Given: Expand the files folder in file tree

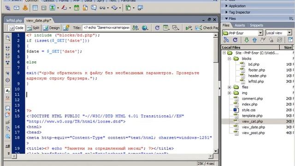Looking at the screenshot, I should click(229, 87).
